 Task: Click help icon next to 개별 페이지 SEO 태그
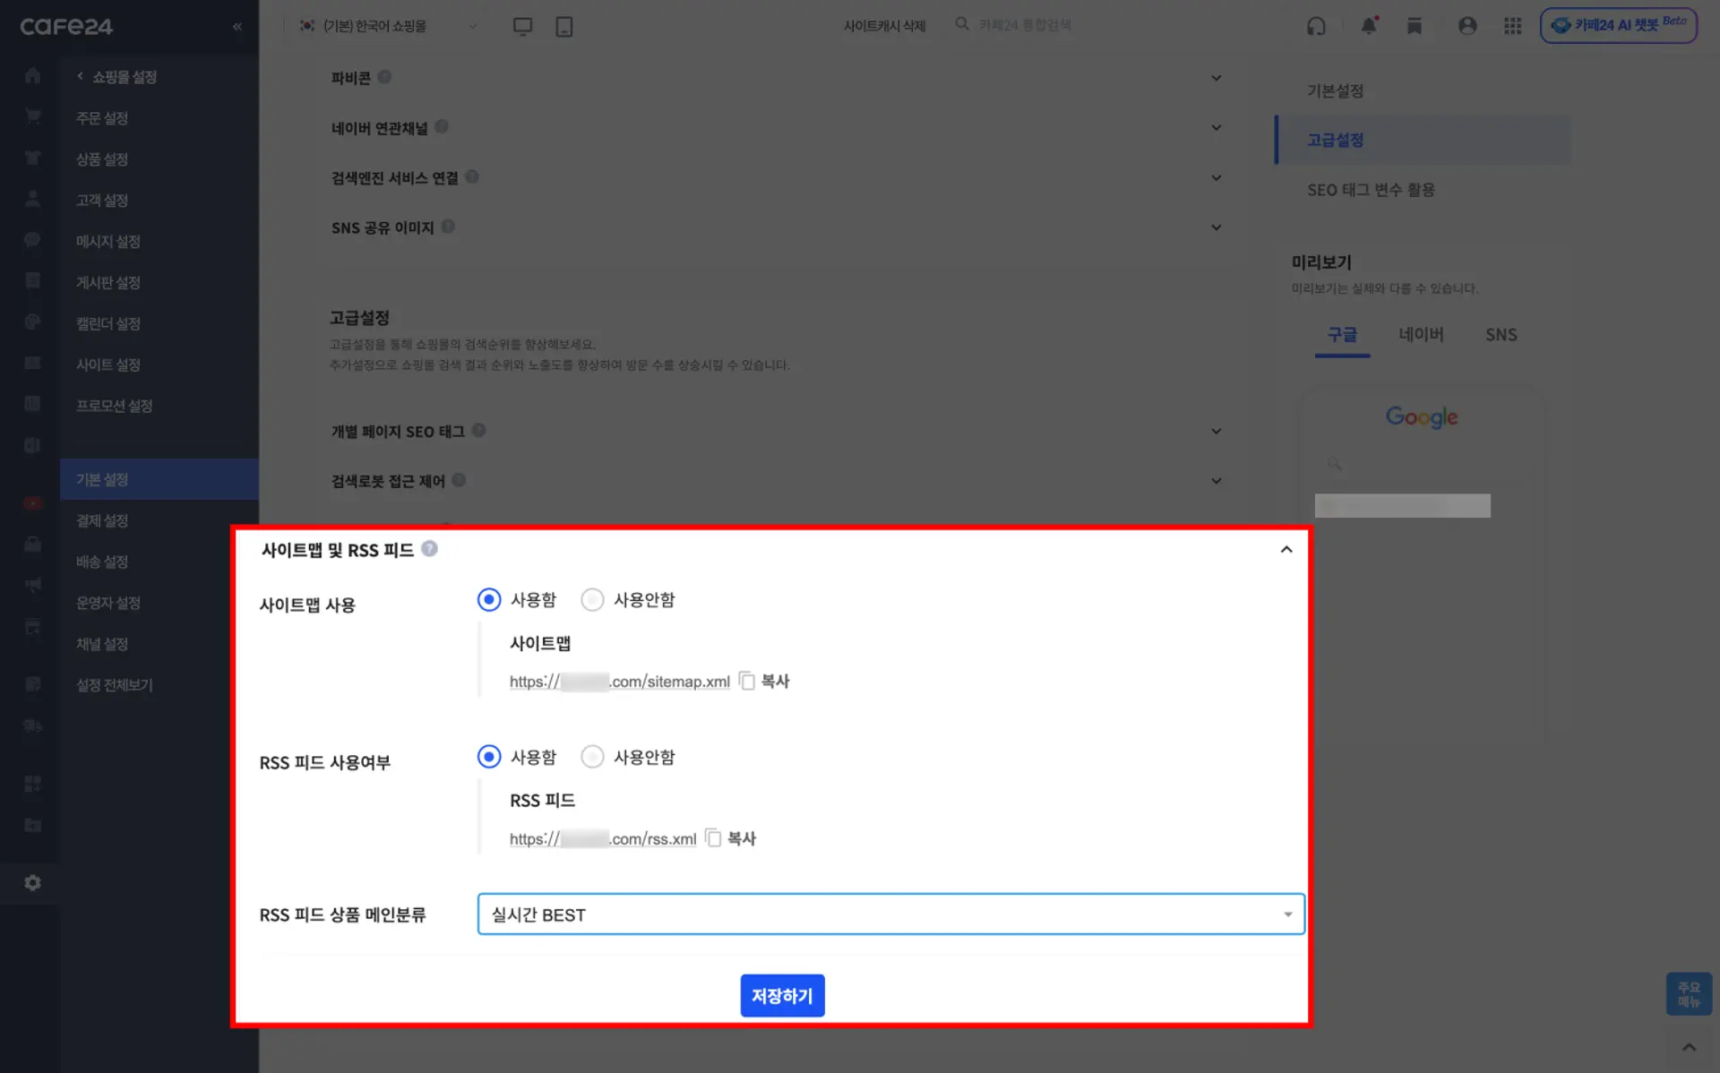(479, 431)
